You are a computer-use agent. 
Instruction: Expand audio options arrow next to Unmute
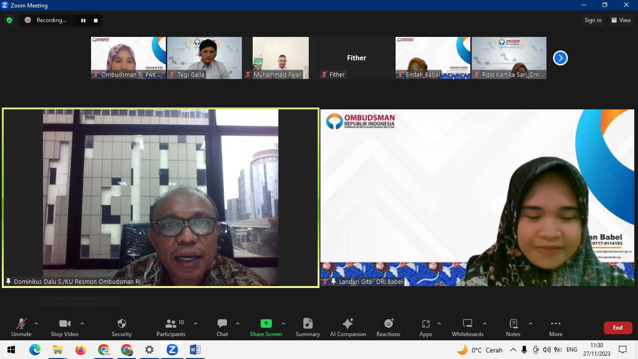click(x=36, y=323)
